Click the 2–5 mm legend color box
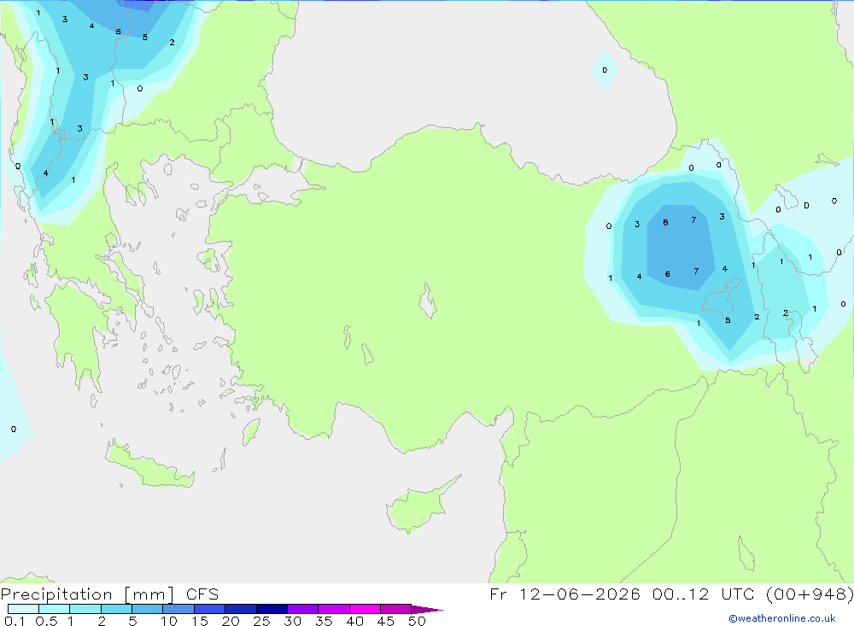This screenshot has width=854, height=626. tap(116, 609)
